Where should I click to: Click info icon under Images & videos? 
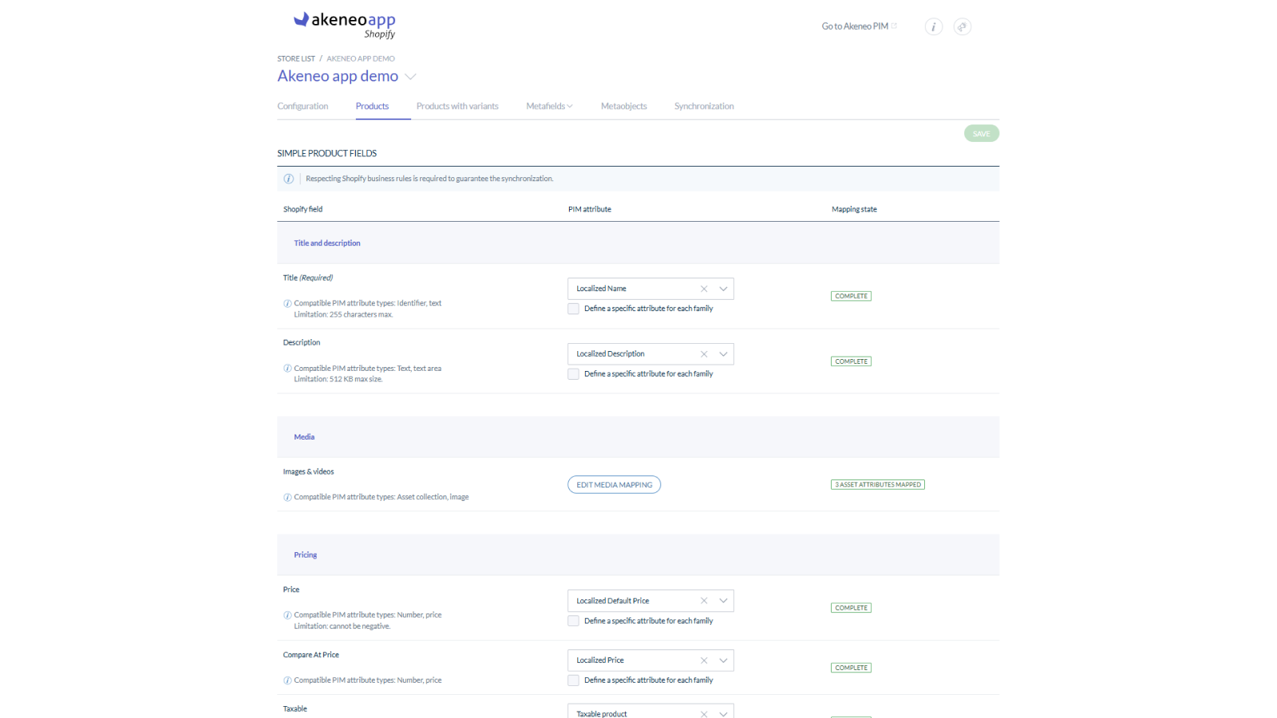coord(287,497)
